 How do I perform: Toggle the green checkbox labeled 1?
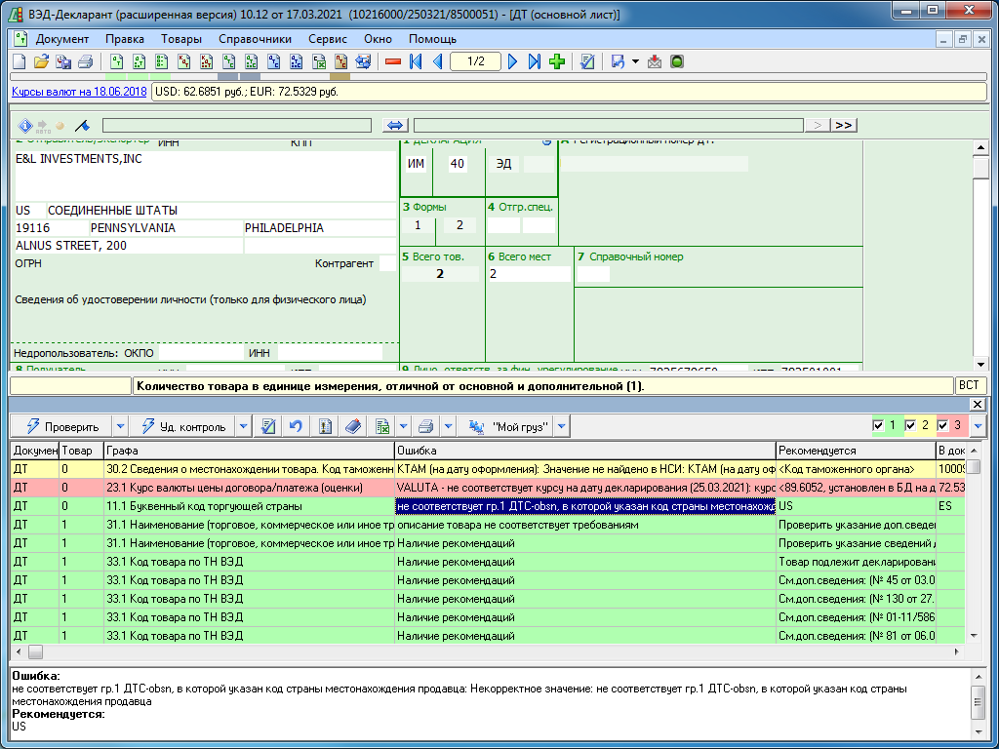[x=878, y=426]
